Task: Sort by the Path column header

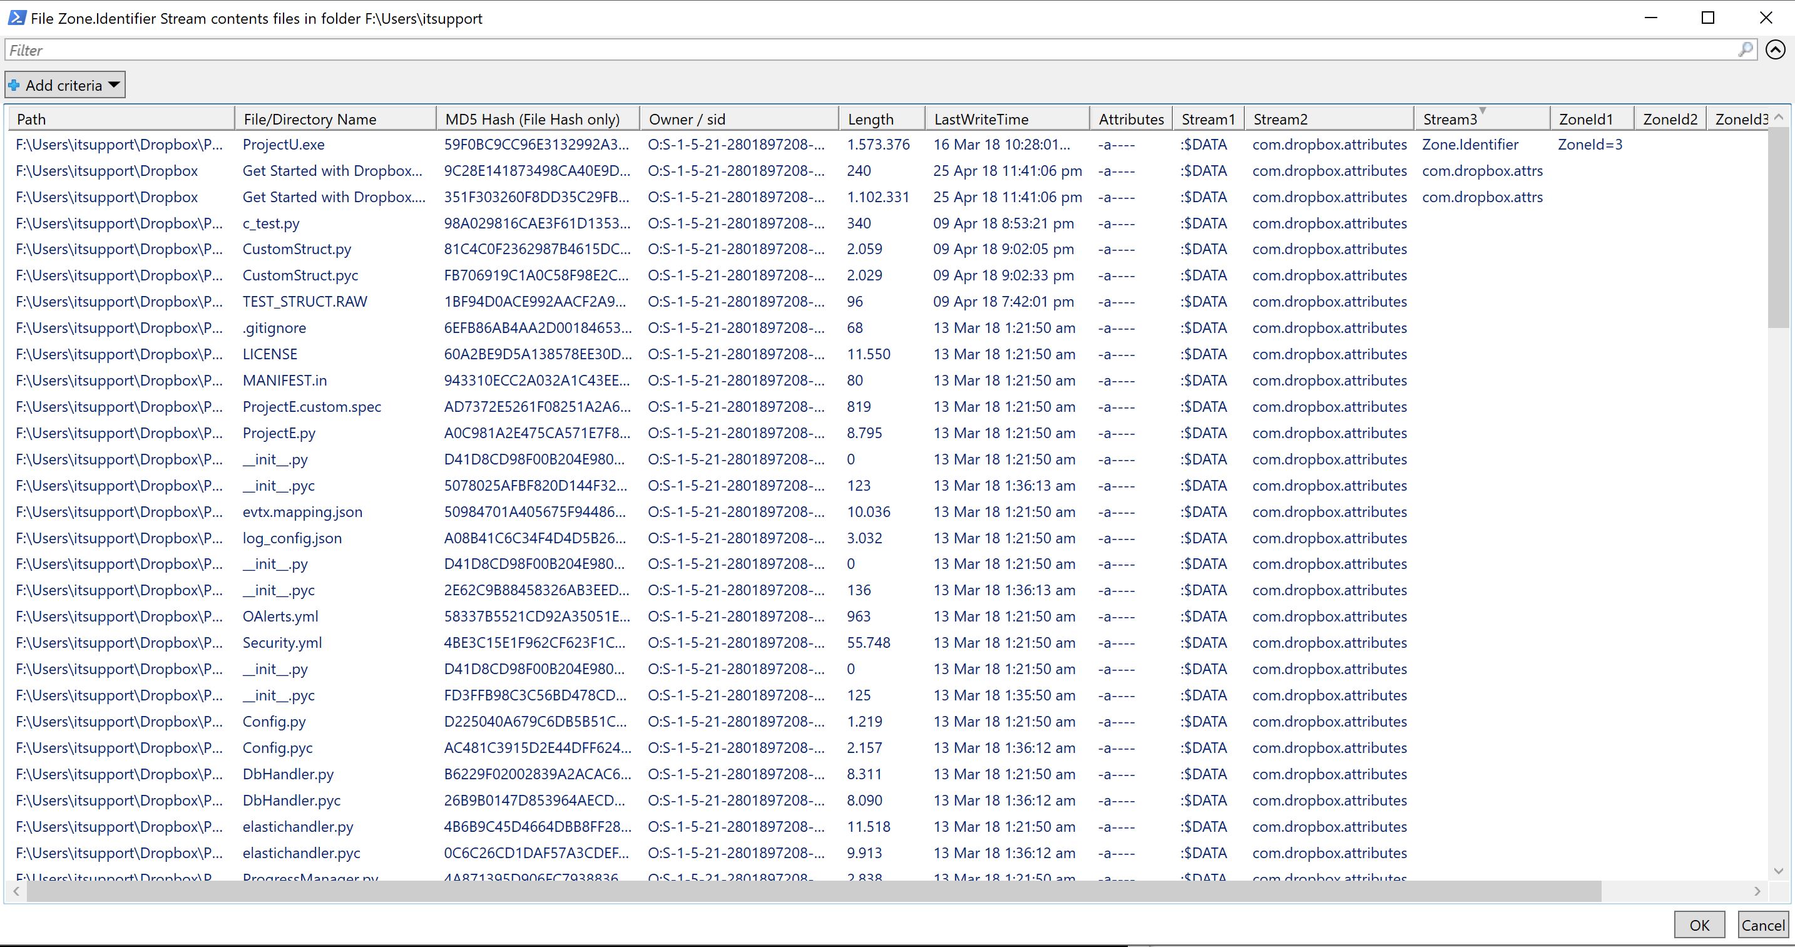Action: pyautogui.click(x=31, y=119)
